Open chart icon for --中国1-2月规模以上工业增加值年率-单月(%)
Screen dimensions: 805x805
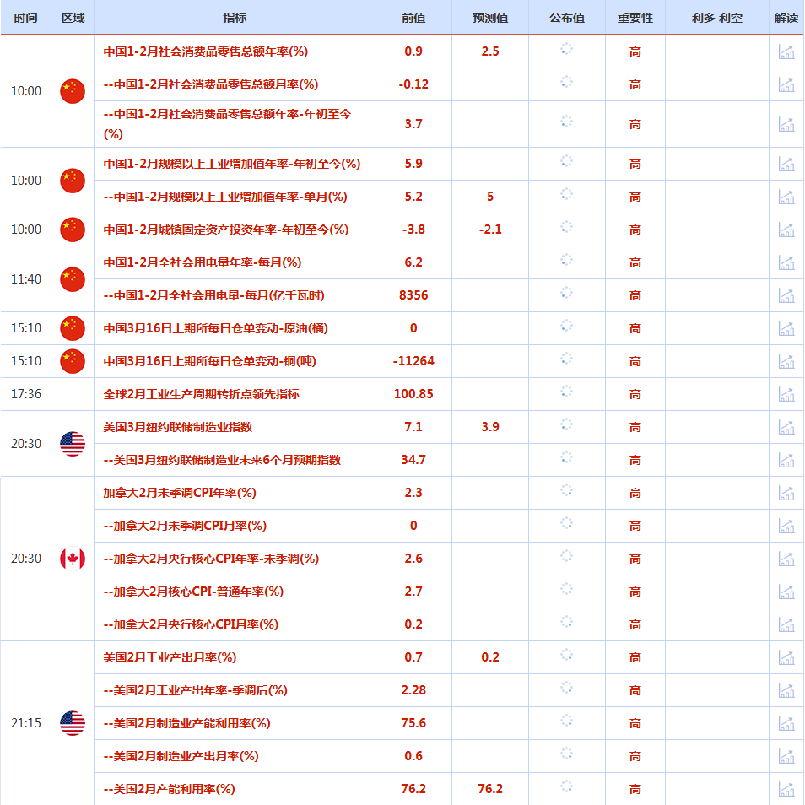786,197
